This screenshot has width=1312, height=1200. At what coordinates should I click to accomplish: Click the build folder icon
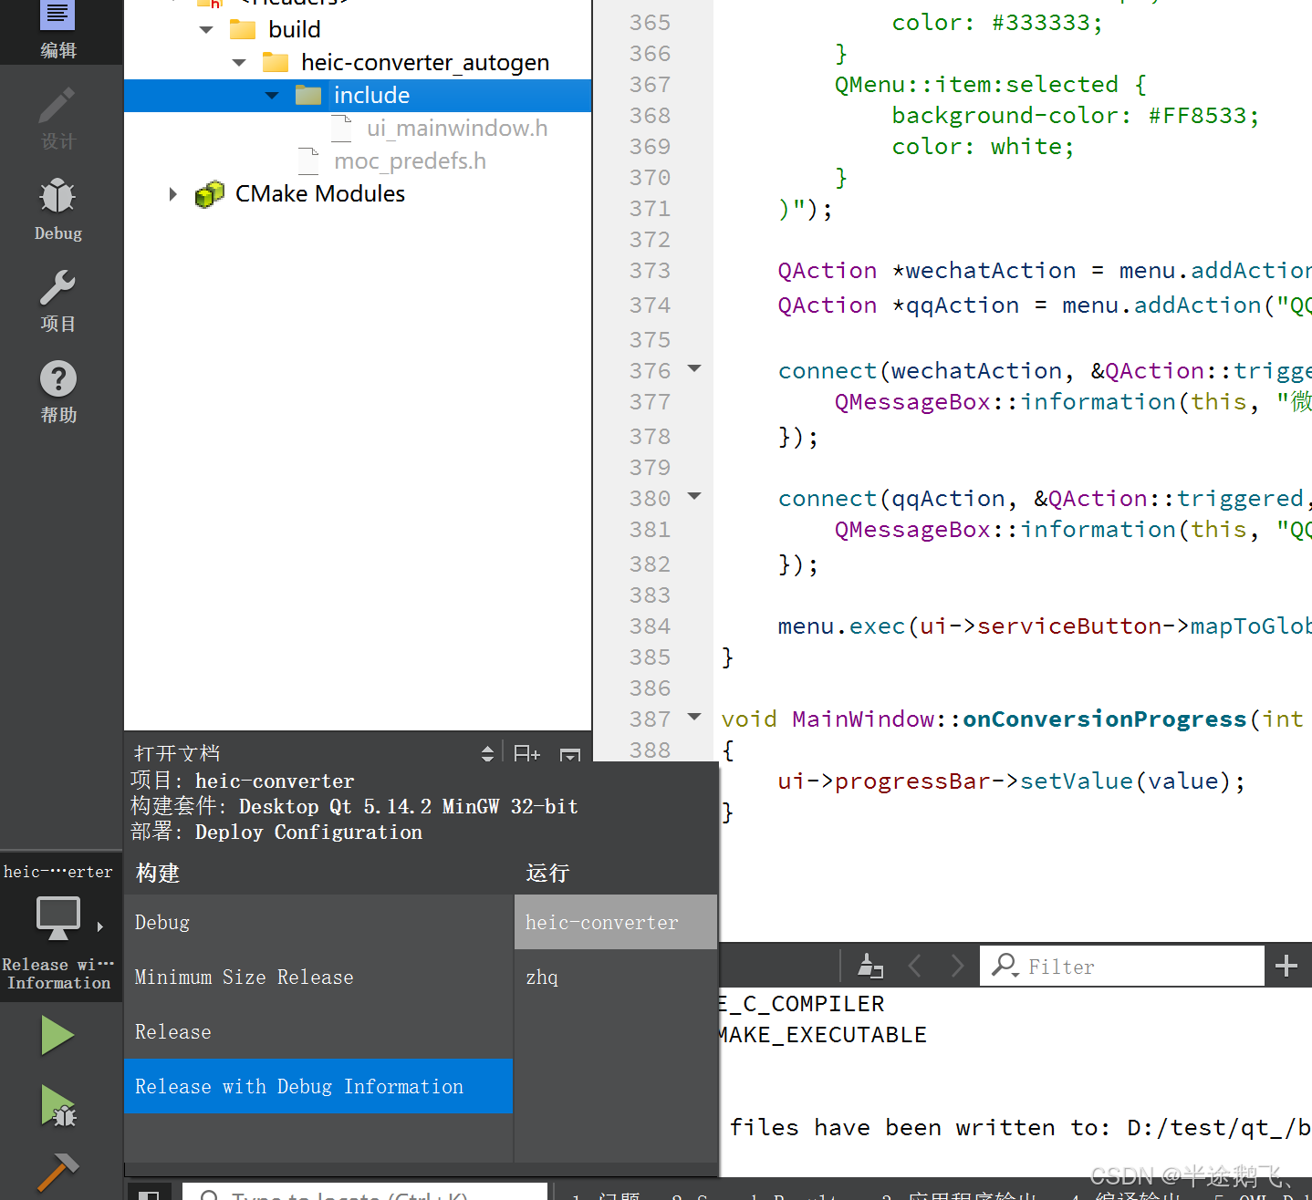(243, 29)
